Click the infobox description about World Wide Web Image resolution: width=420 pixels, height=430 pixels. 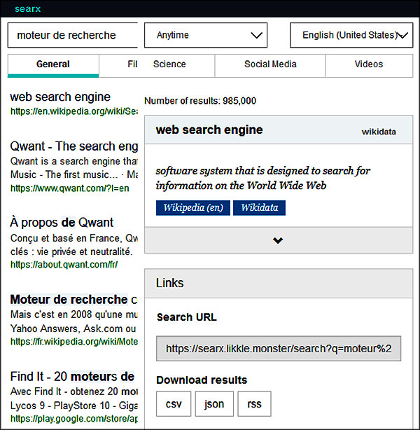coord(263,178)
